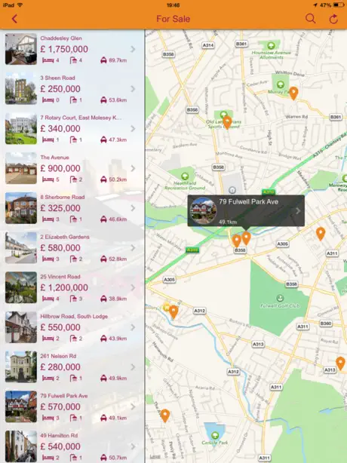Tap bath icon in 3 Sheen Road row
This screenshot has width=347, height=463.
pyautogui.click(x=73, y=100)
